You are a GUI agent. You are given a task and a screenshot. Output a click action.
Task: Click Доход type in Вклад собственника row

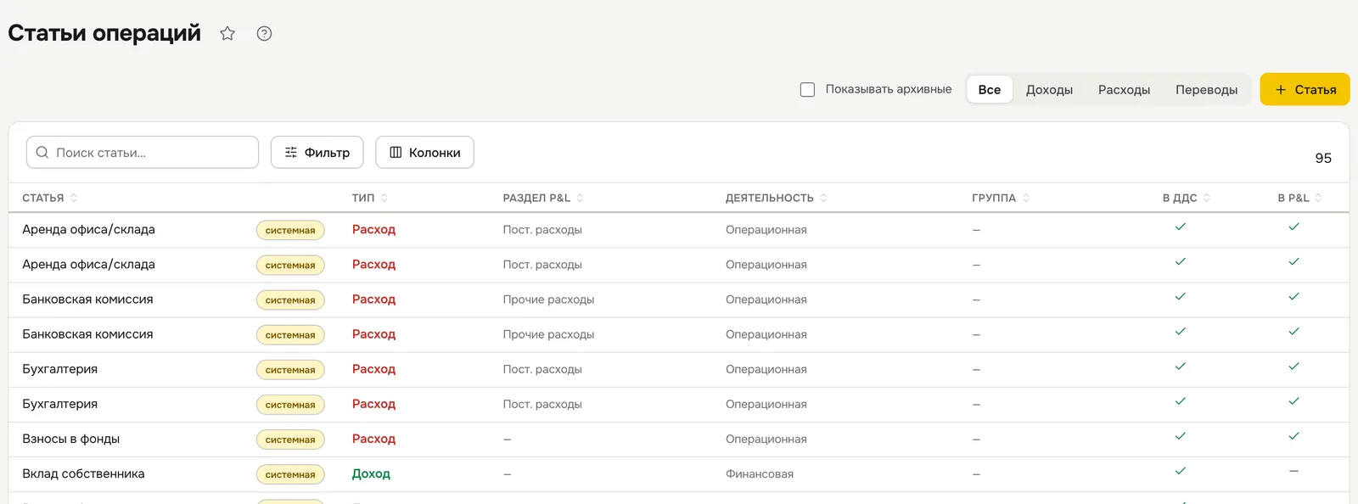371,473
